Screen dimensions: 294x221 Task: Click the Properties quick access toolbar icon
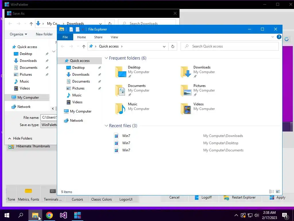[x=71, y=29]
